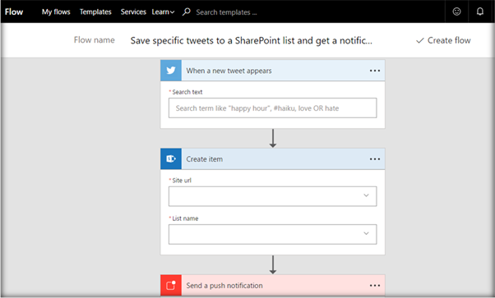Open the smiley feedback icon
This screenshot has height=298, width=495.
point(456,11)
